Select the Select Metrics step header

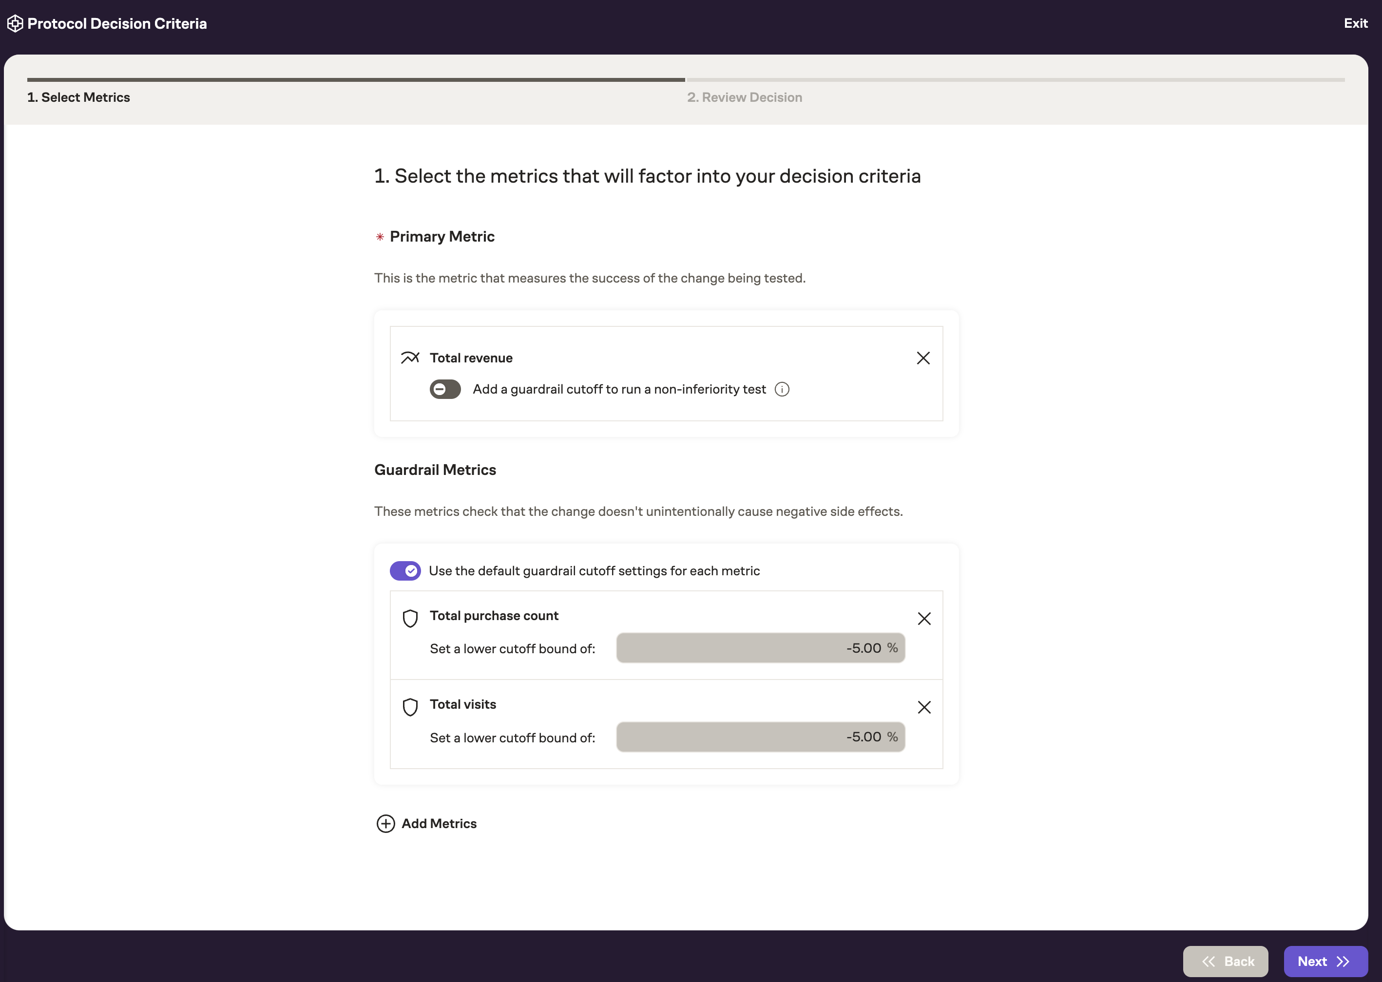pos(78,97)
